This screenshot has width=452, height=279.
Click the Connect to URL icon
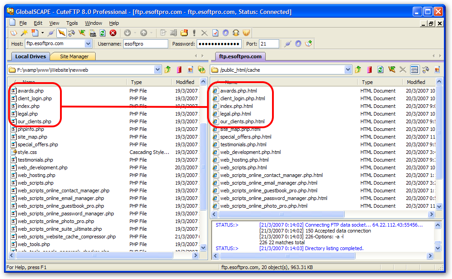(x=92, y=33)
